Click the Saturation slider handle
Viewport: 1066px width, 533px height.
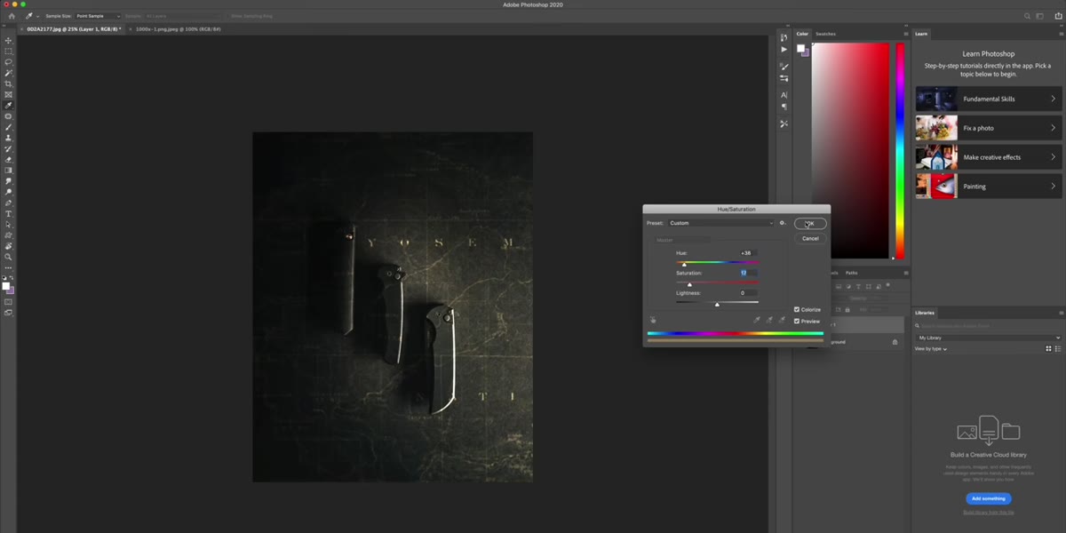(689, 284)
